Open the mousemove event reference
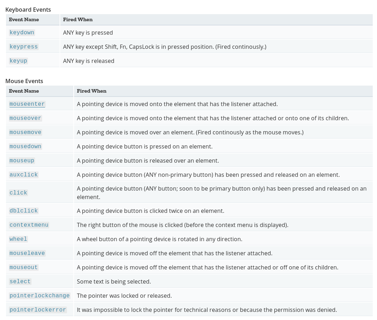This screenshot has height=320, width=377. [25, 132]
